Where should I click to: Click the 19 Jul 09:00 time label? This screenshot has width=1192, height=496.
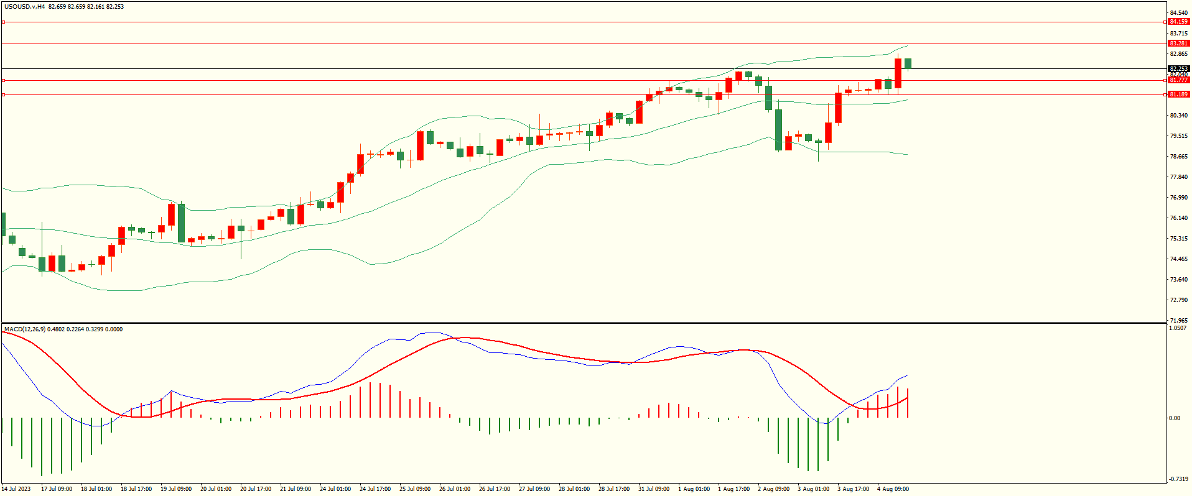[176, 489]
